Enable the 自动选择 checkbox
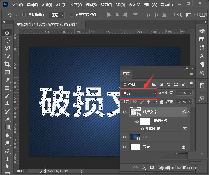Screen dimensions: 209x175 point(24,15)
